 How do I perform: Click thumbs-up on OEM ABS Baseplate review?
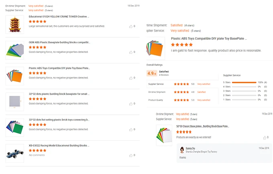(131, 52)
